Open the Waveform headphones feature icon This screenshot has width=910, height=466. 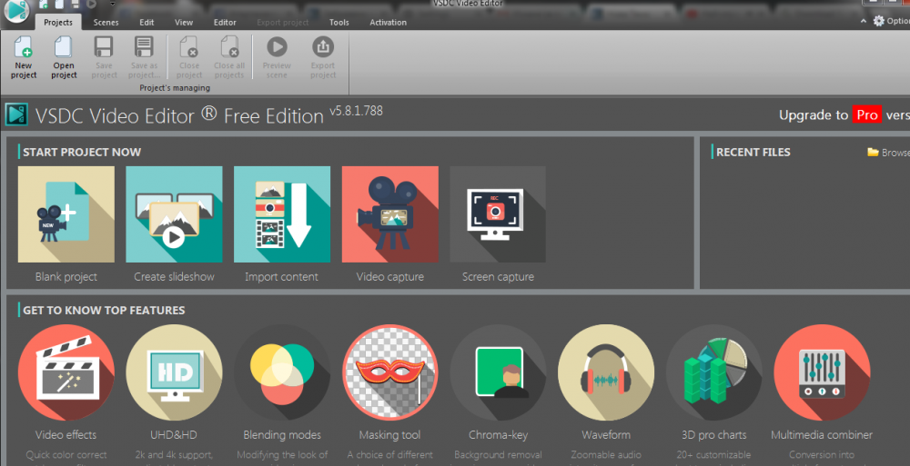606,372
